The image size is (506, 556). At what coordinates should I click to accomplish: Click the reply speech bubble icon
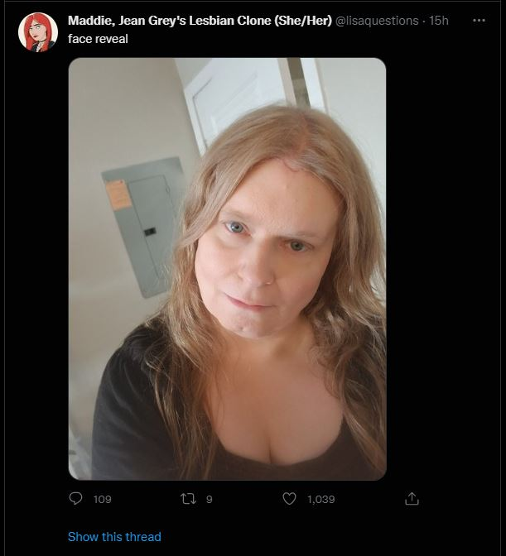click(x=75, y=499)
